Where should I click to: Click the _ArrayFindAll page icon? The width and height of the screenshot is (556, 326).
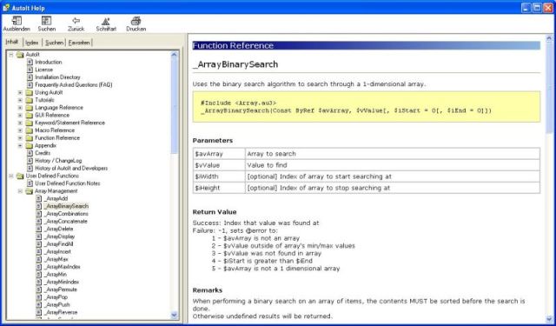tap(39, 244)
